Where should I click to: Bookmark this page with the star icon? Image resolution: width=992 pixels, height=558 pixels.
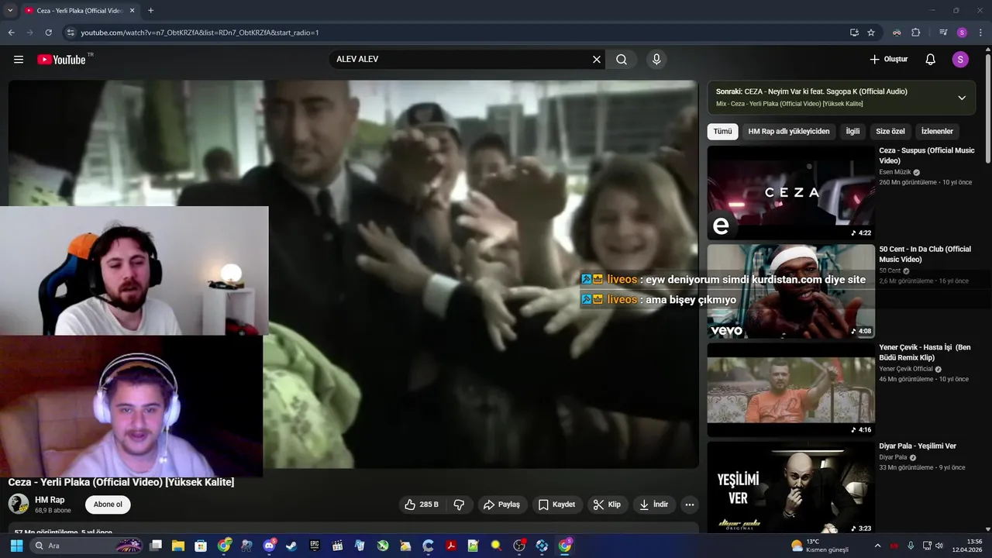tap(871, 33)
